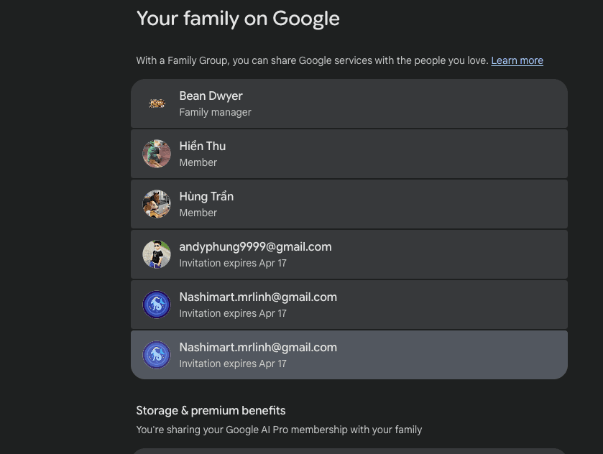603x454 pixels.
Task: Click Hiền Thu's profile picture
Action: tap(157, 154)
